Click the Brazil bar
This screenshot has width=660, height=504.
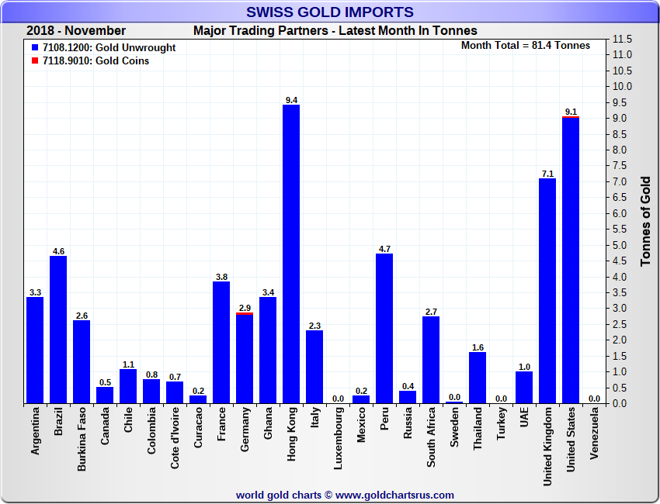click(58, 331)
